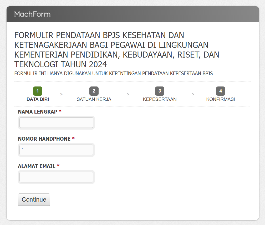Select the step 1 number badge

coord(38,91)
